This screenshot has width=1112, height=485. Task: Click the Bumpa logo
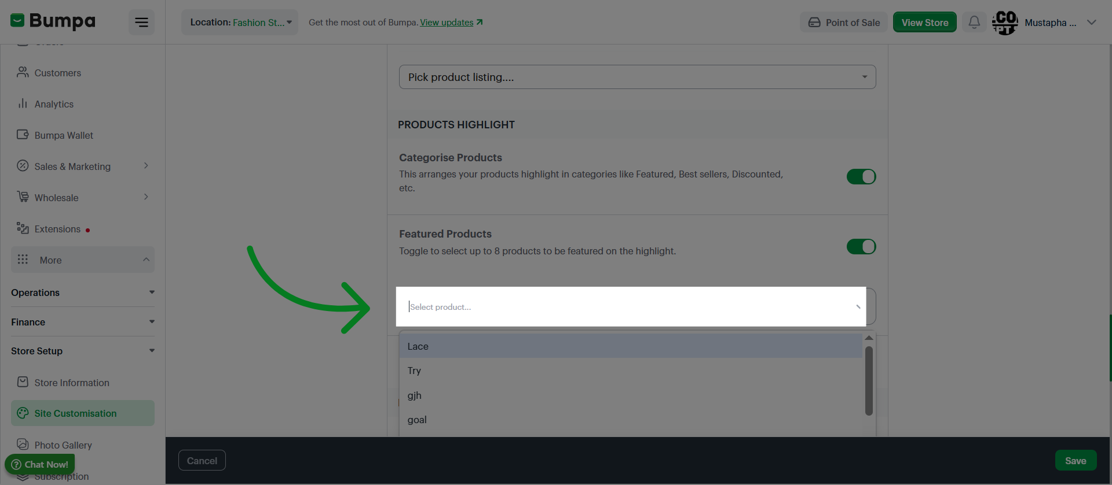(53, 21)
